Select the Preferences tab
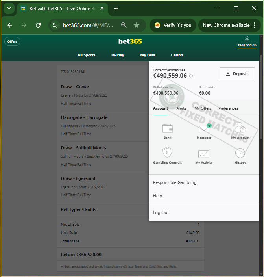This screenshot has height=277, width=264. (x=228, y=108)
